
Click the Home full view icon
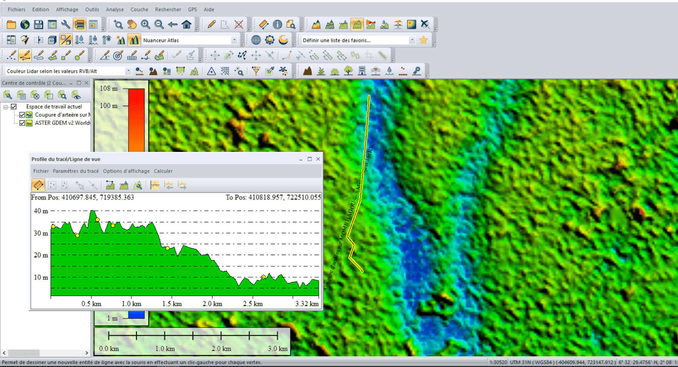click(x=187, y=25)
